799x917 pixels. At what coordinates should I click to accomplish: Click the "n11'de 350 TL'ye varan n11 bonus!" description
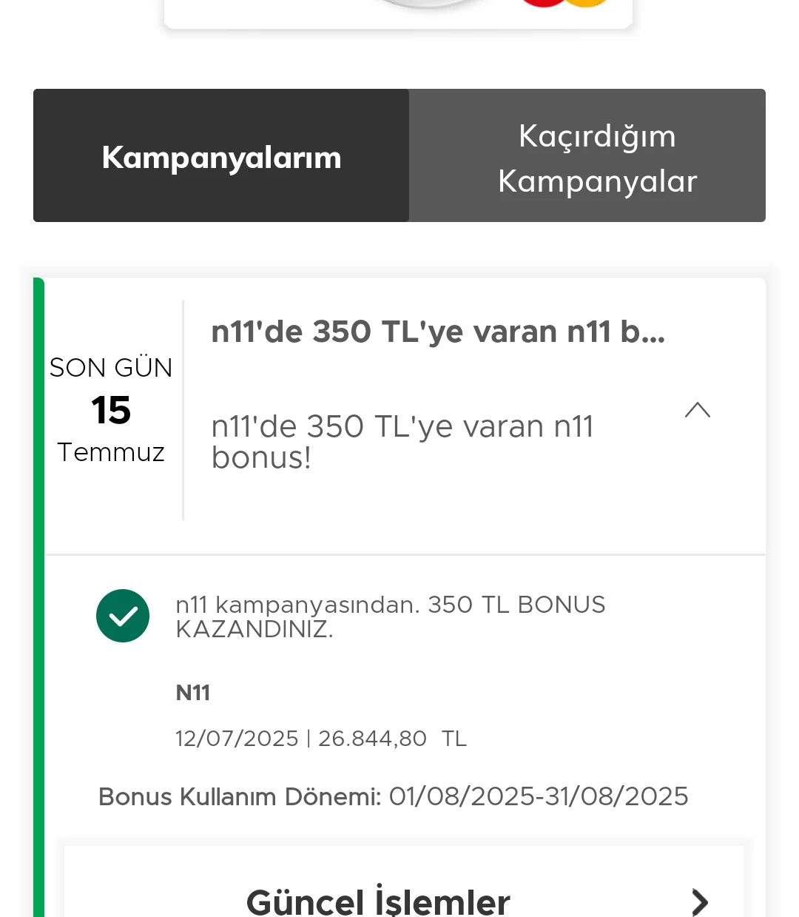(402, 442)
